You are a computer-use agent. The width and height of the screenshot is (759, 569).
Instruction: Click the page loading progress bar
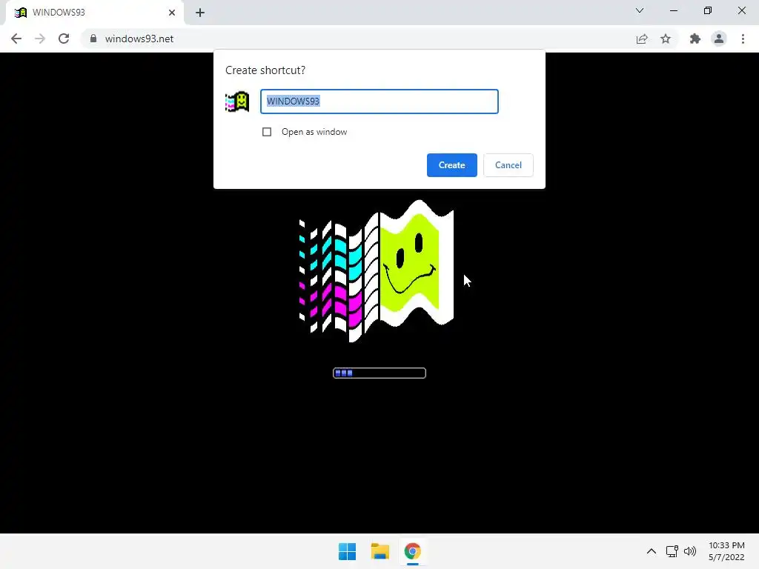coord(379,373)
